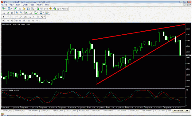This screenshot has width=192, height=116.
Task: Switch timeframe to M1
Action: [4, 21]
